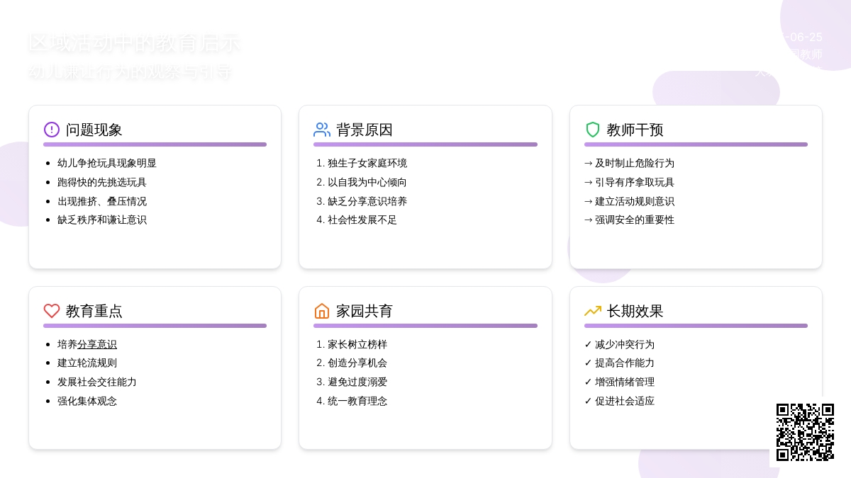Image resolution: width=851 pixels, height=478 pixels.
Task: Select the 问题现象 card heading
Action: coord(94,130)
